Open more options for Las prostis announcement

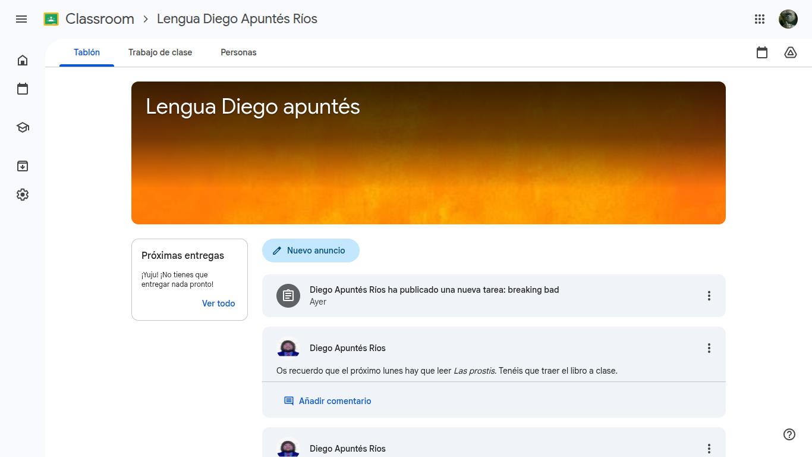click(x=709, y=348)
